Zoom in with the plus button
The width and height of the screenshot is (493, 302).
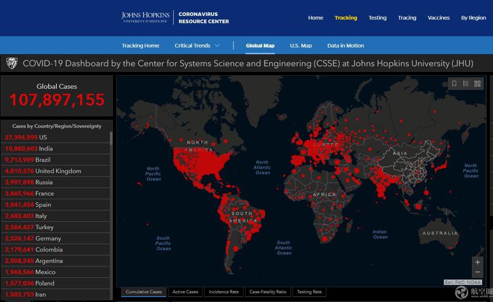[x=478, y=262]
